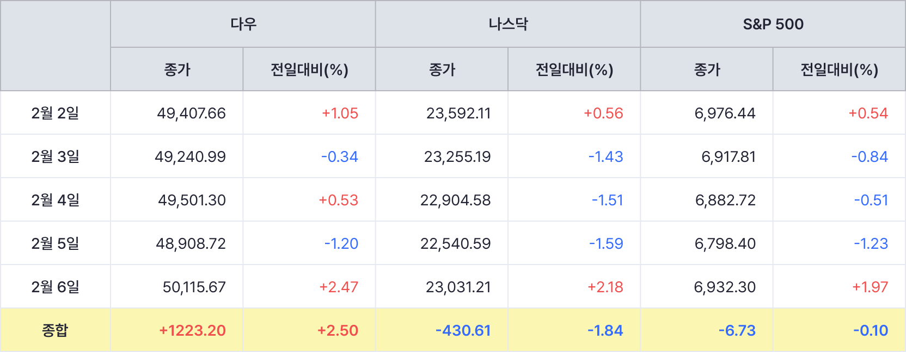Select the 2월 4일 row label
The height and width of the screenshot is (352, 906).
55,200
